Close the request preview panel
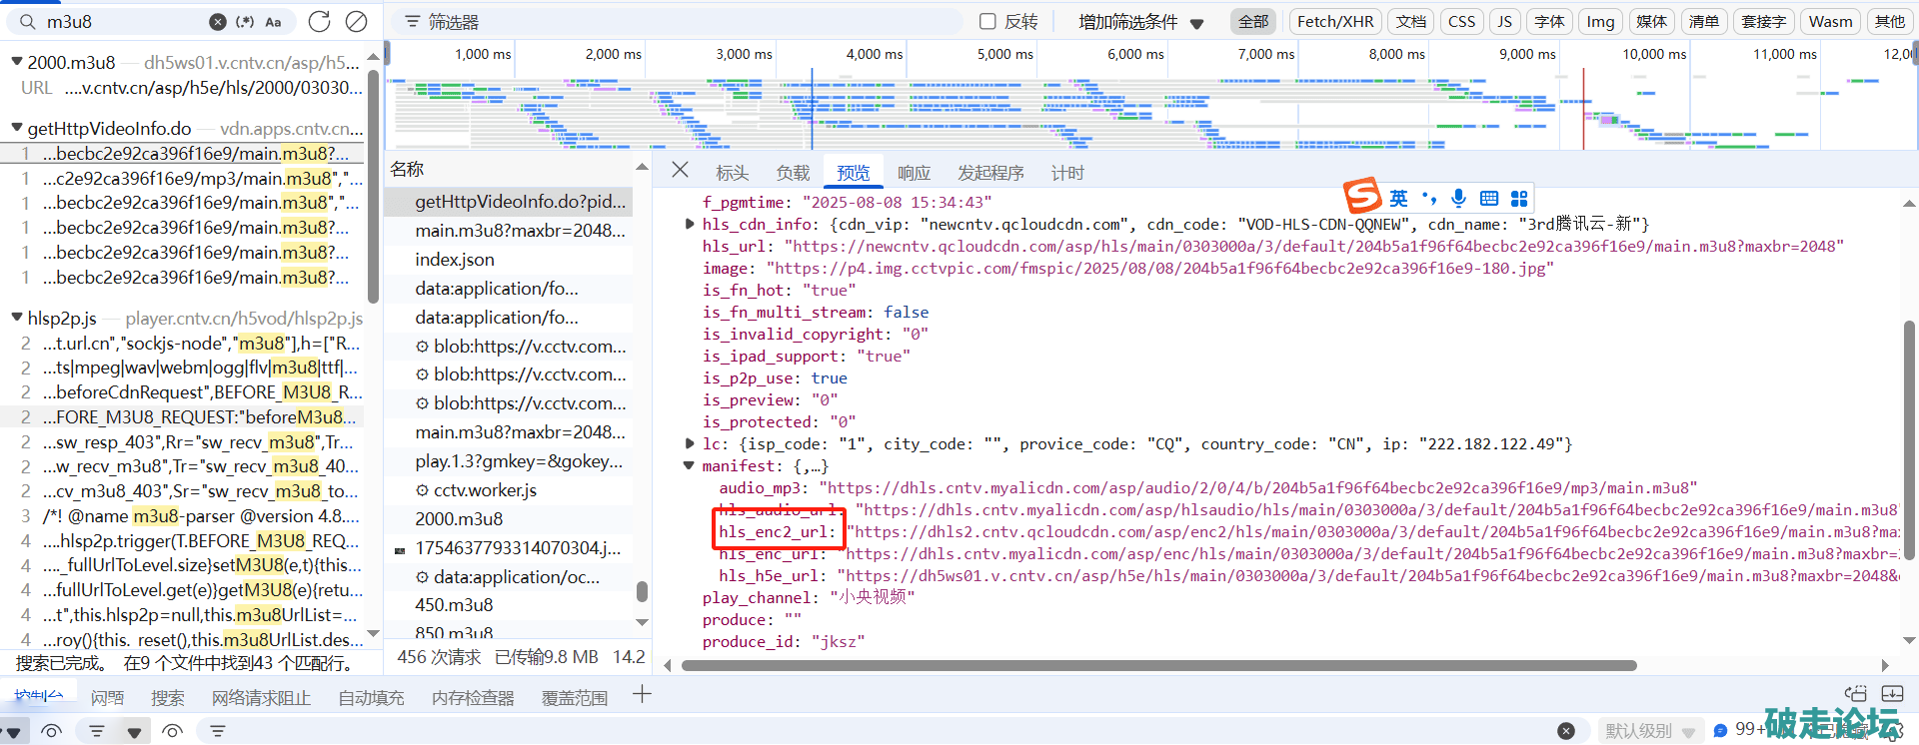 (680, 170)
